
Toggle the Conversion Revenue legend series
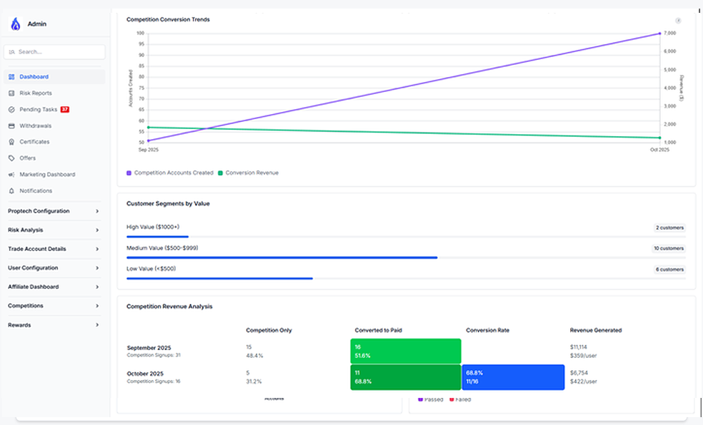click(x=248, y=173)
